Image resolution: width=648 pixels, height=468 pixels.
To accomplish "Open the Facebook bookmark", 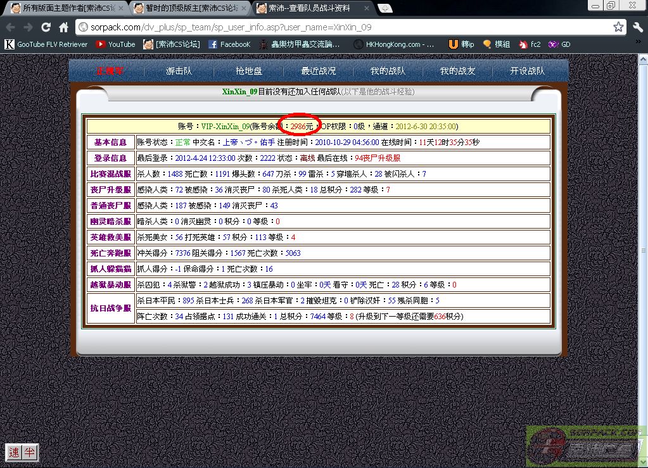I will [229, 44].
